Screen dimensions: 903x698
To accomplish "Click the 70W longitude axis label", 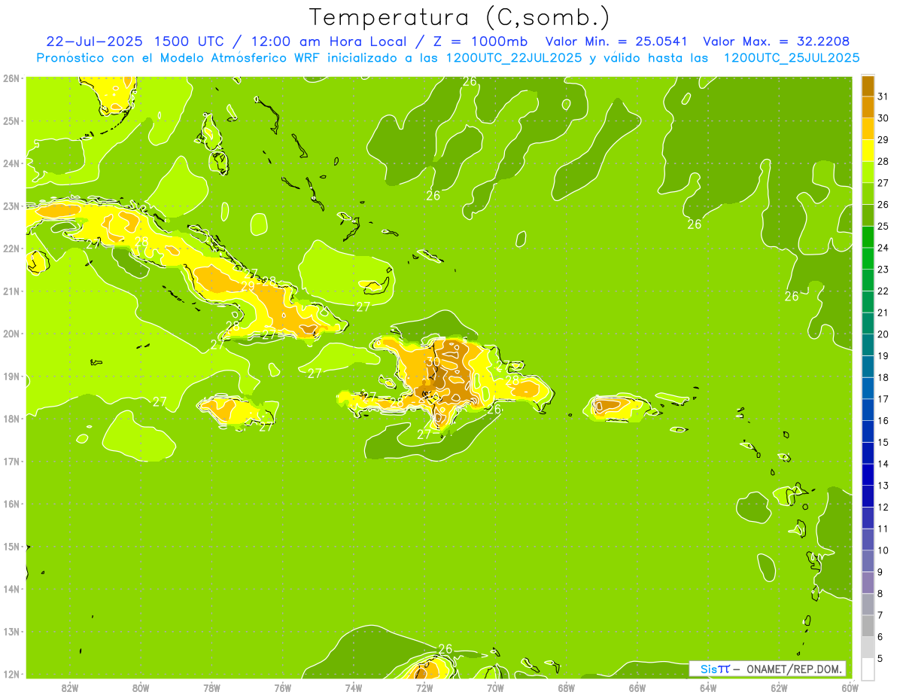I will tap(495, 687).
